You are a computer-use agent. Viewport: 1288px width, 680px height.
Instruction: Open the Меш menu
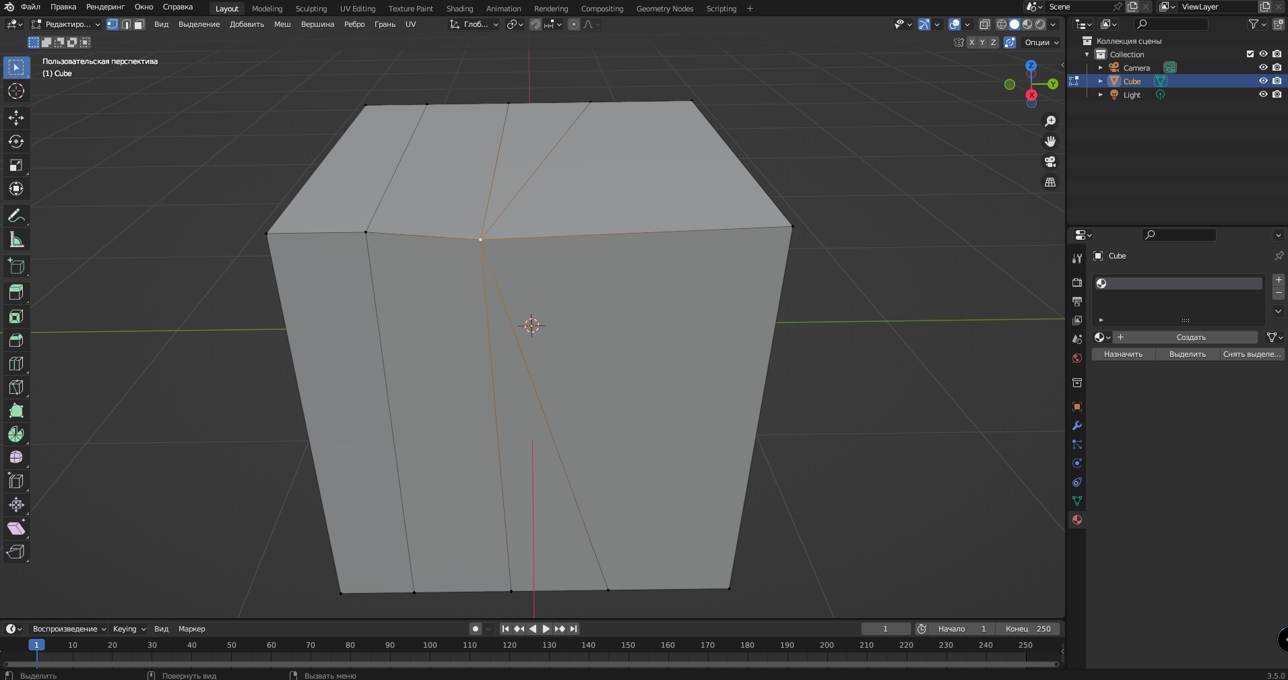[x=282, y=24]
